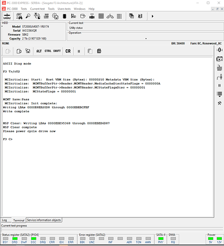
Task: Open the magnifier search tool icon
Action: (28, 16)
